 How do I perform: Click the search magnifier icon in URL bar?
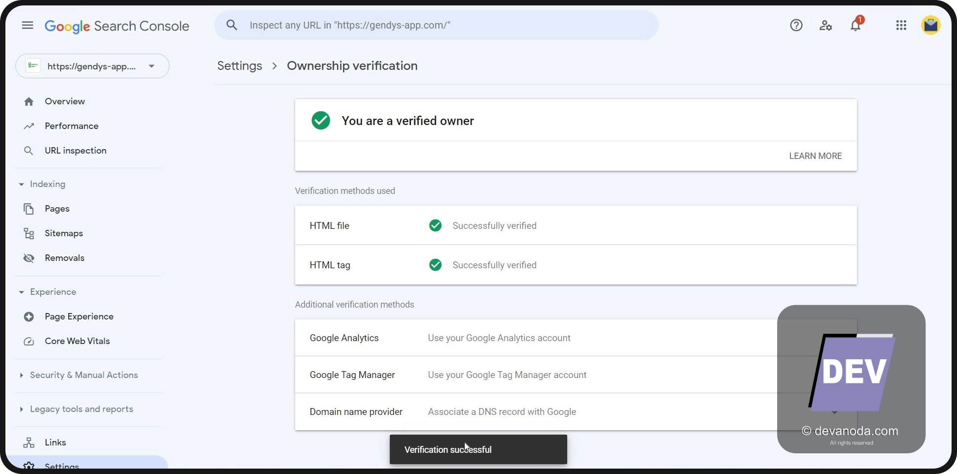point(232,25)
